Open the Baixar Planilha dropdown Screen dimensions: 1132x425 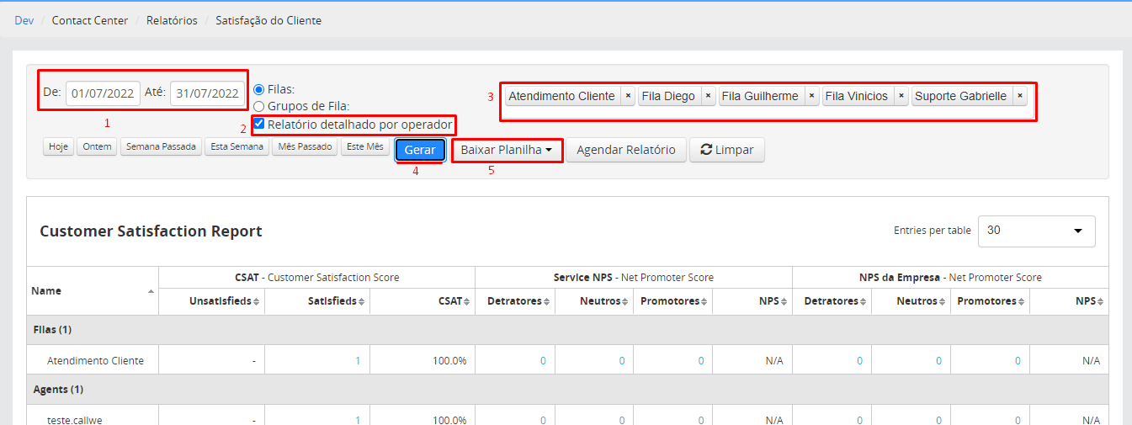[x=507, y=150]
